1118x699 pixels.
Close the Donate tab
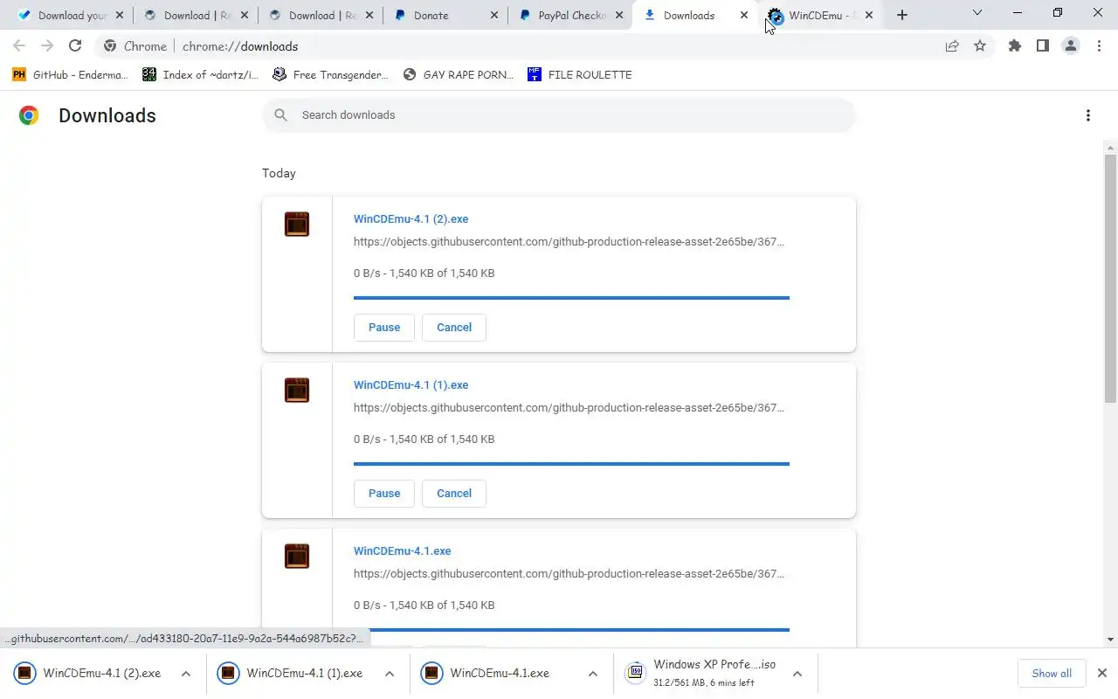(493, 15)
